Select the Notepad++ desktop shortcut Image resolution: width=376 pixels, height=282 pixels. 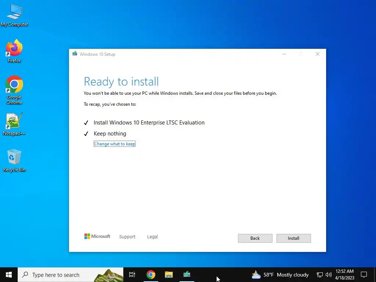click(x=14, y=124)
